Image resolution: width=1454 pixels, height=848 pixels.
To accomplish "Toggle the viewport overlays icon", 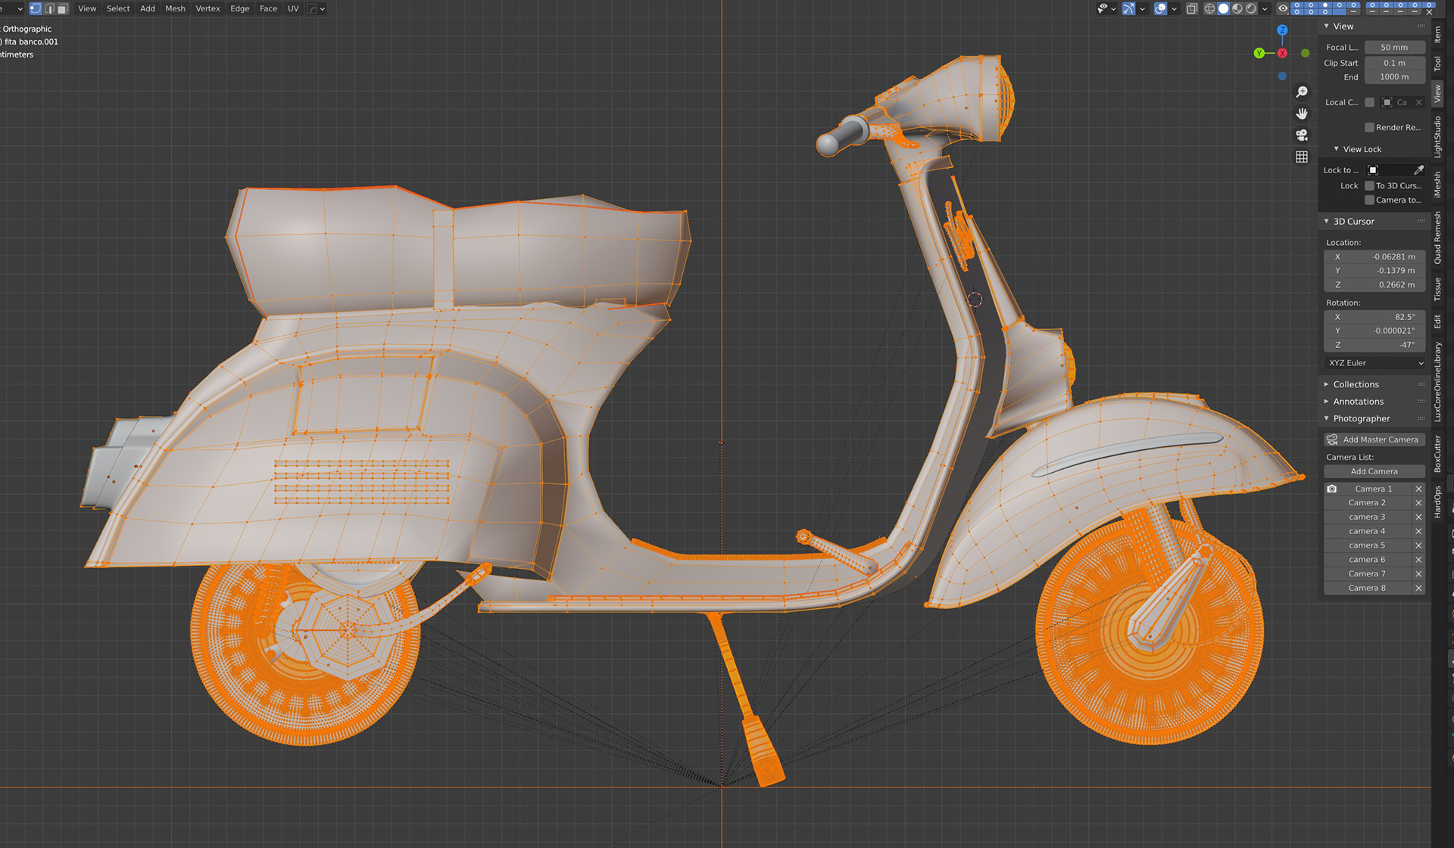I will [x=1160, y=9].
